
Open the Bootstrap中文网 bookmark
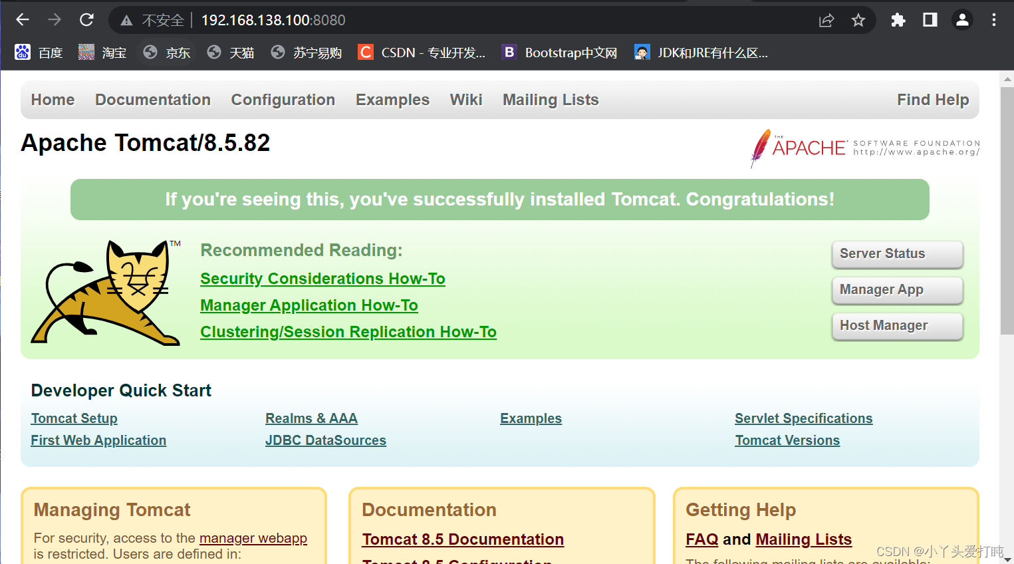560,53
